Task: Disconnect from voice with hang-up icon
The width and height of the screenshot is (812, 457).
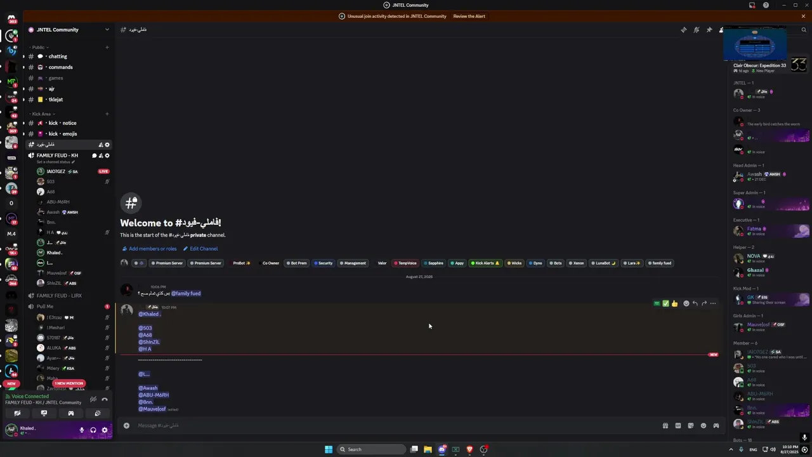Action: [105, 399]
